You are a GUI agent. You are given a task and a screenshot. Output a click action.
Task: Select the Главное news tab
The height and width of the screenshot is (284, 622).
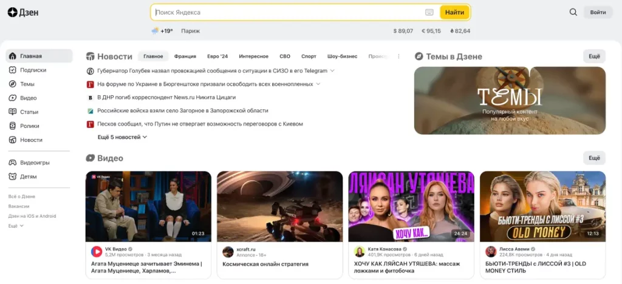(153, 56)
